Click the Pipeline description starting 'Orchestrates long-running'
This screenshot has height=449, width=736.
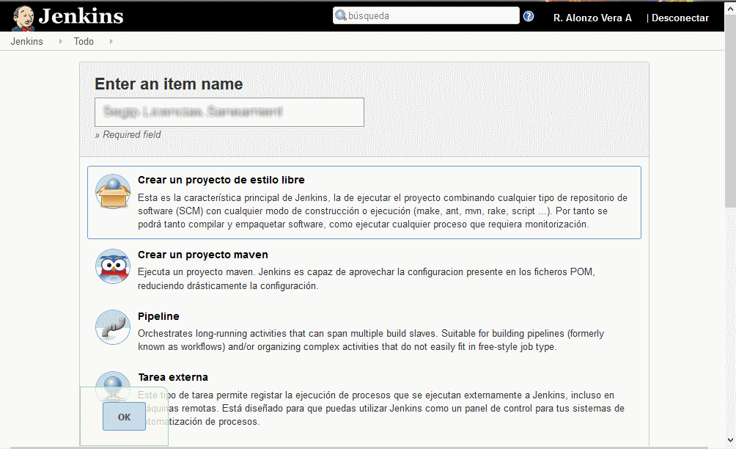(371, 340)
